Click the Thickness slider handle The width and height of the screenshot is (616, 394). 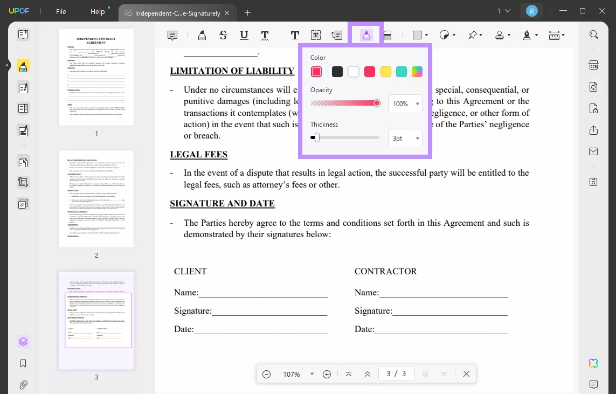[x=317, y=137]
